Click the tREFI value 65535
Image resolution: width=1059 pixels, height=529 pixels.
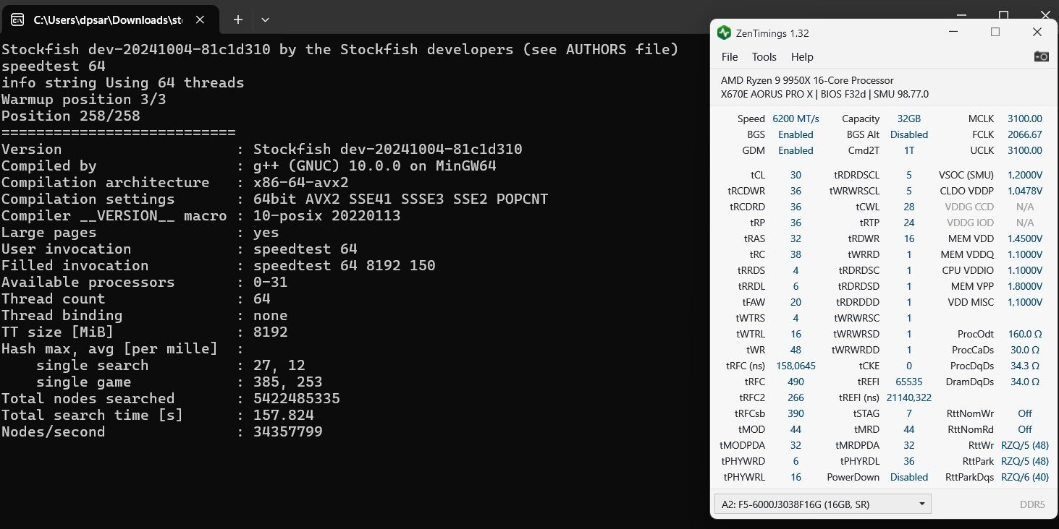coord(908,382)
